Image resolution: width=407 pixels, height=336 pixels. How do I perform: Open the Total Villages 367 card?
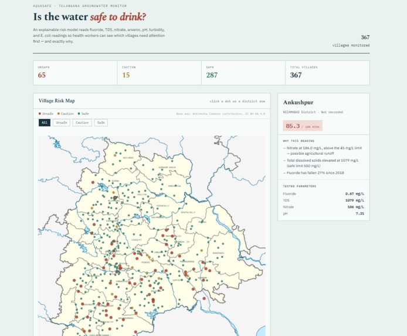(327, 73)
